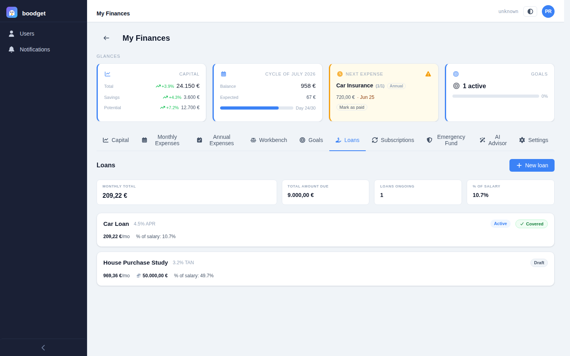Screen dimensions: 570x356
Task: Toggle dark/light theme contrast button
Action: pyautogui.click(x=530, y=11)
